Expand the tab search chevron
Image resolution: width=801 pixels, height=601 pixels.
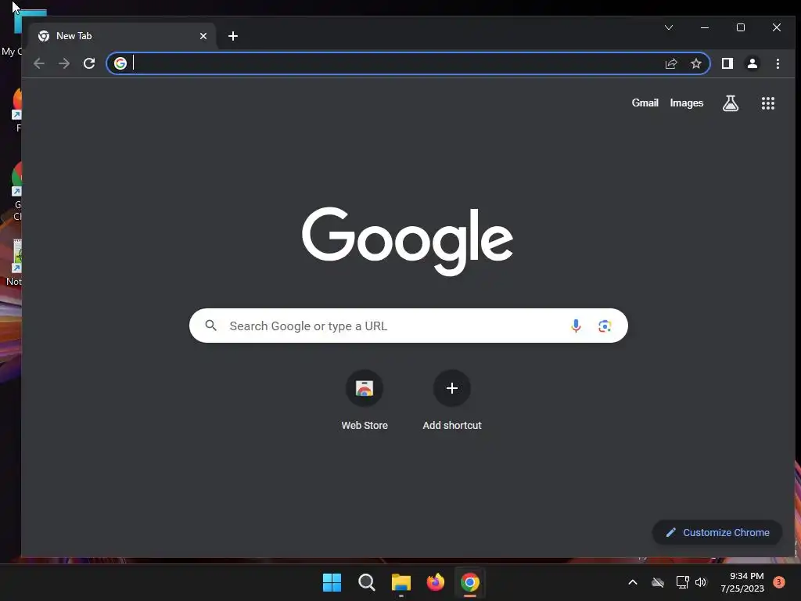pos(669,27)
